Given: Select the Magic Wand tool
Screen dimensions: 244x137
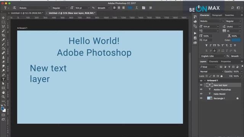Looking at the screenshot, I should pyautogui.click(x=3, y=31).
